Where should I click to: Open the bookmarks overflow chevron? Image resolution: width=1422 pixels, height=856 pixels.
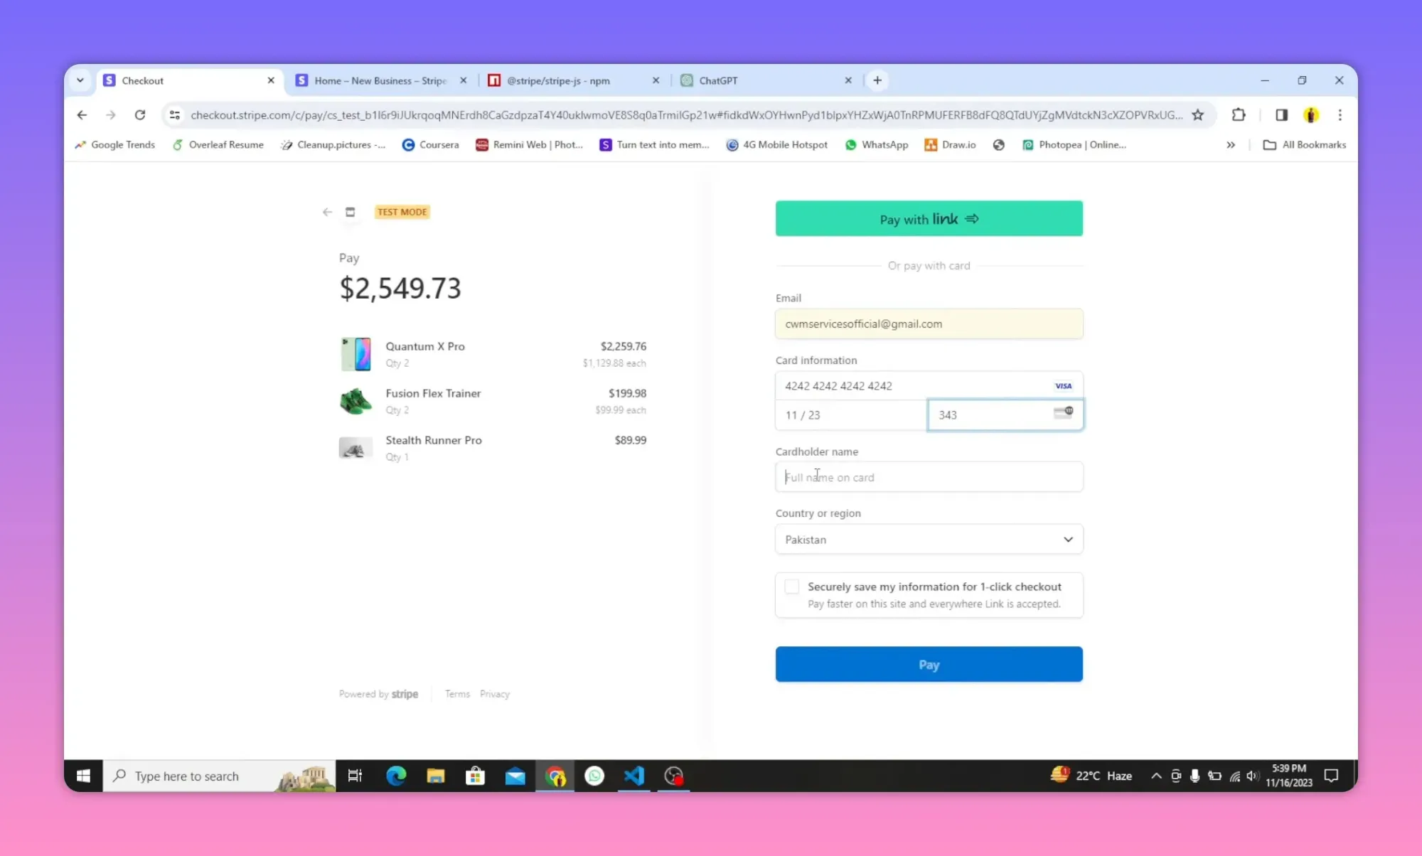coord(1230,144)
